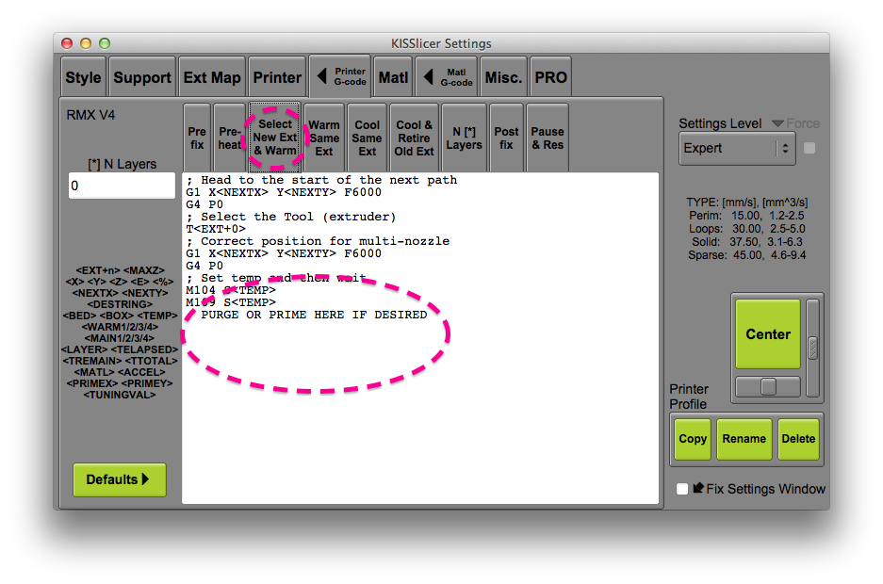This screenshot has width=883, height=584.
Task: Toggle the Force checkbox beside Expert
Action: 809,148
